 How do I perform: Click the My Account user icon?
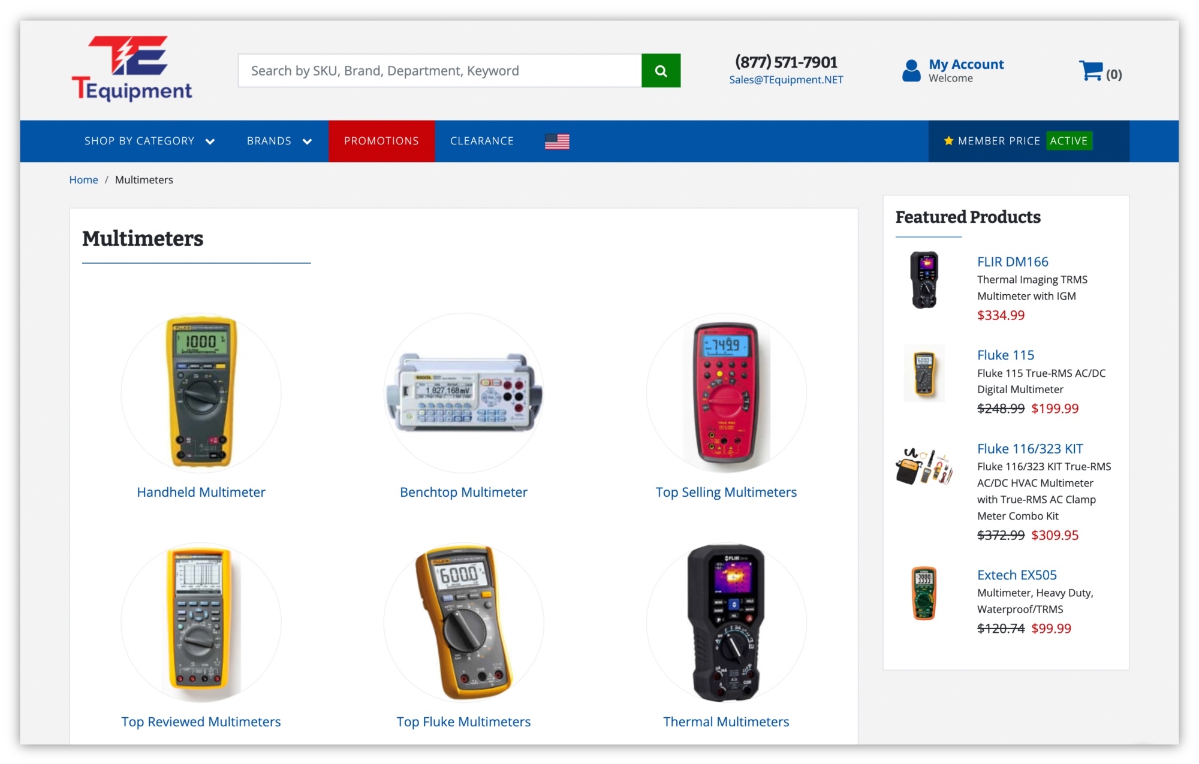911,71
